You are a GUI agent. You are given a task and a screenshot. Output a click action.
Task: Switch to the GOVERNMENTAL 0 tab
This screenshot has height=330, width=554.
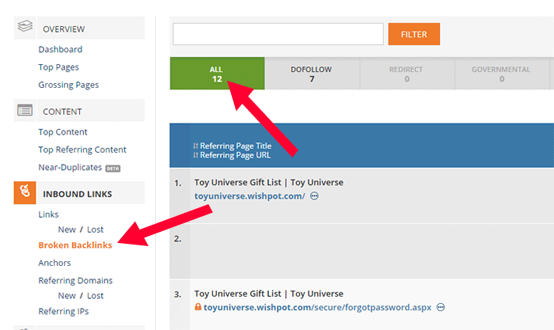[x=501, y=74]
